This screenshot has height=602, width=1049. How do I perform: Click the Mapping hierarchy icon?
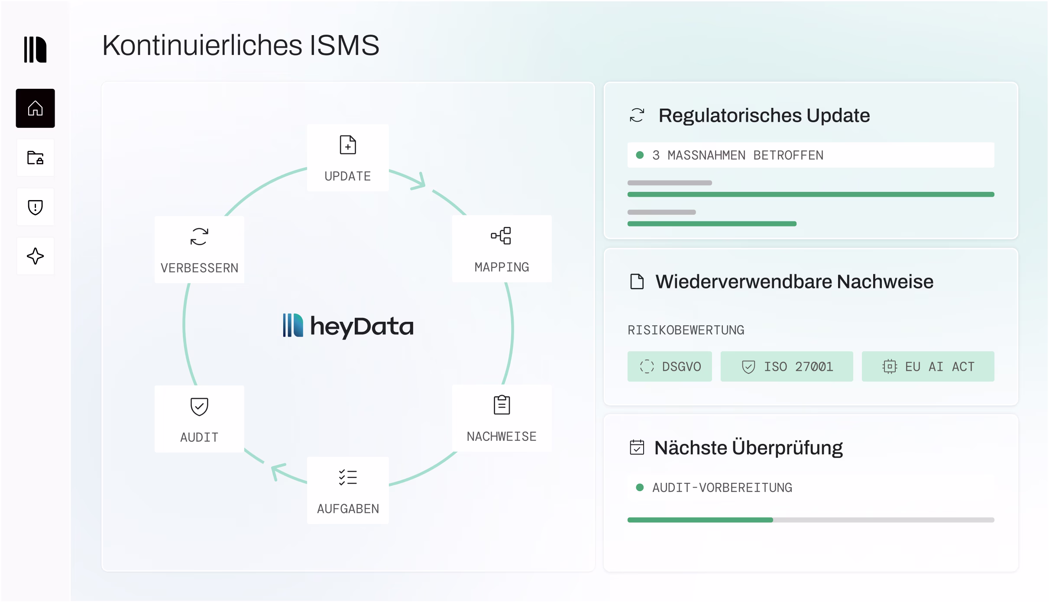pos(501,236)
